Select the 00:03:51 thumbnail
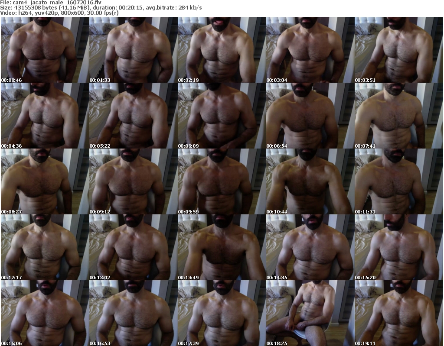The width and height of the screenshot is (444, 346). [399, 50]
